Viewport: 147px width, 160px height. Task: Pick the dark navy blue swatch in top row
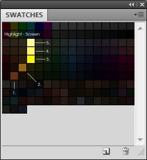click(x=39, y=26)
